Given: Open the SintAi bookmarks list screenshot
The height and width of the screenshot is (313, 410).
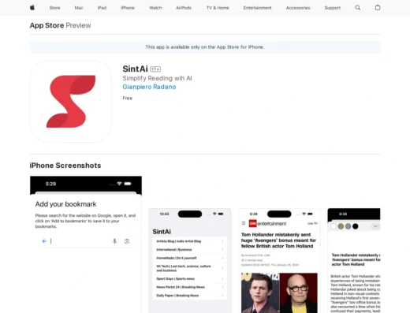Looking at the screenshot, I should 190,261.
